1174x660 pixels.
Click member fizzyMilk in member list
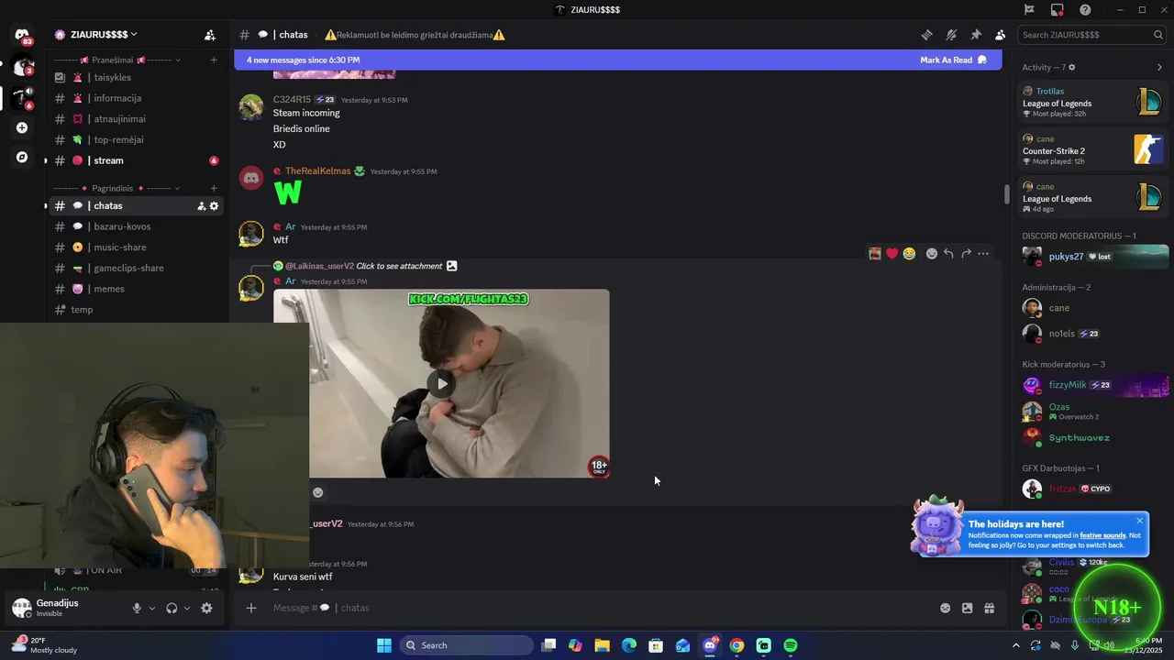pyautogui.click(x=1093, y=385)
